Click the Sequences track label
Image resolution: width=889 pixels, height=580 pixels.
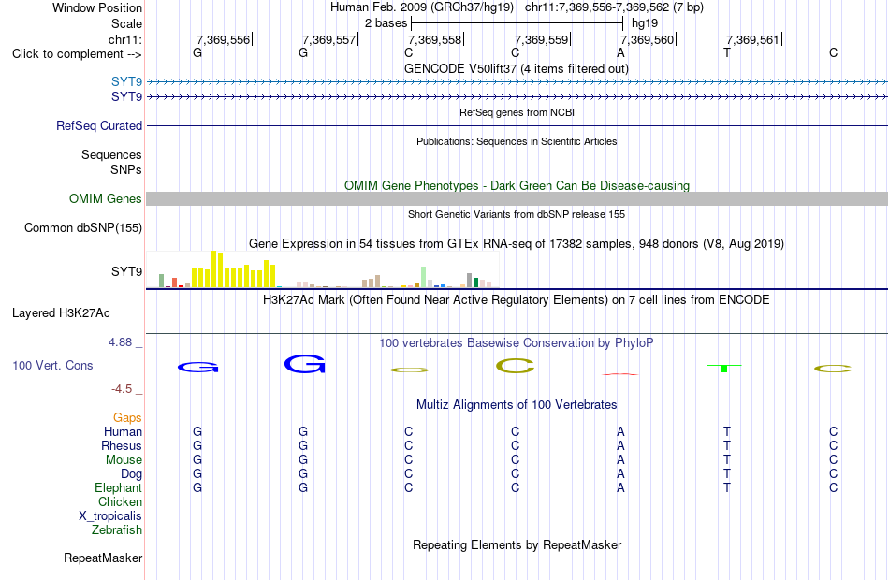(x=111, y=154)
